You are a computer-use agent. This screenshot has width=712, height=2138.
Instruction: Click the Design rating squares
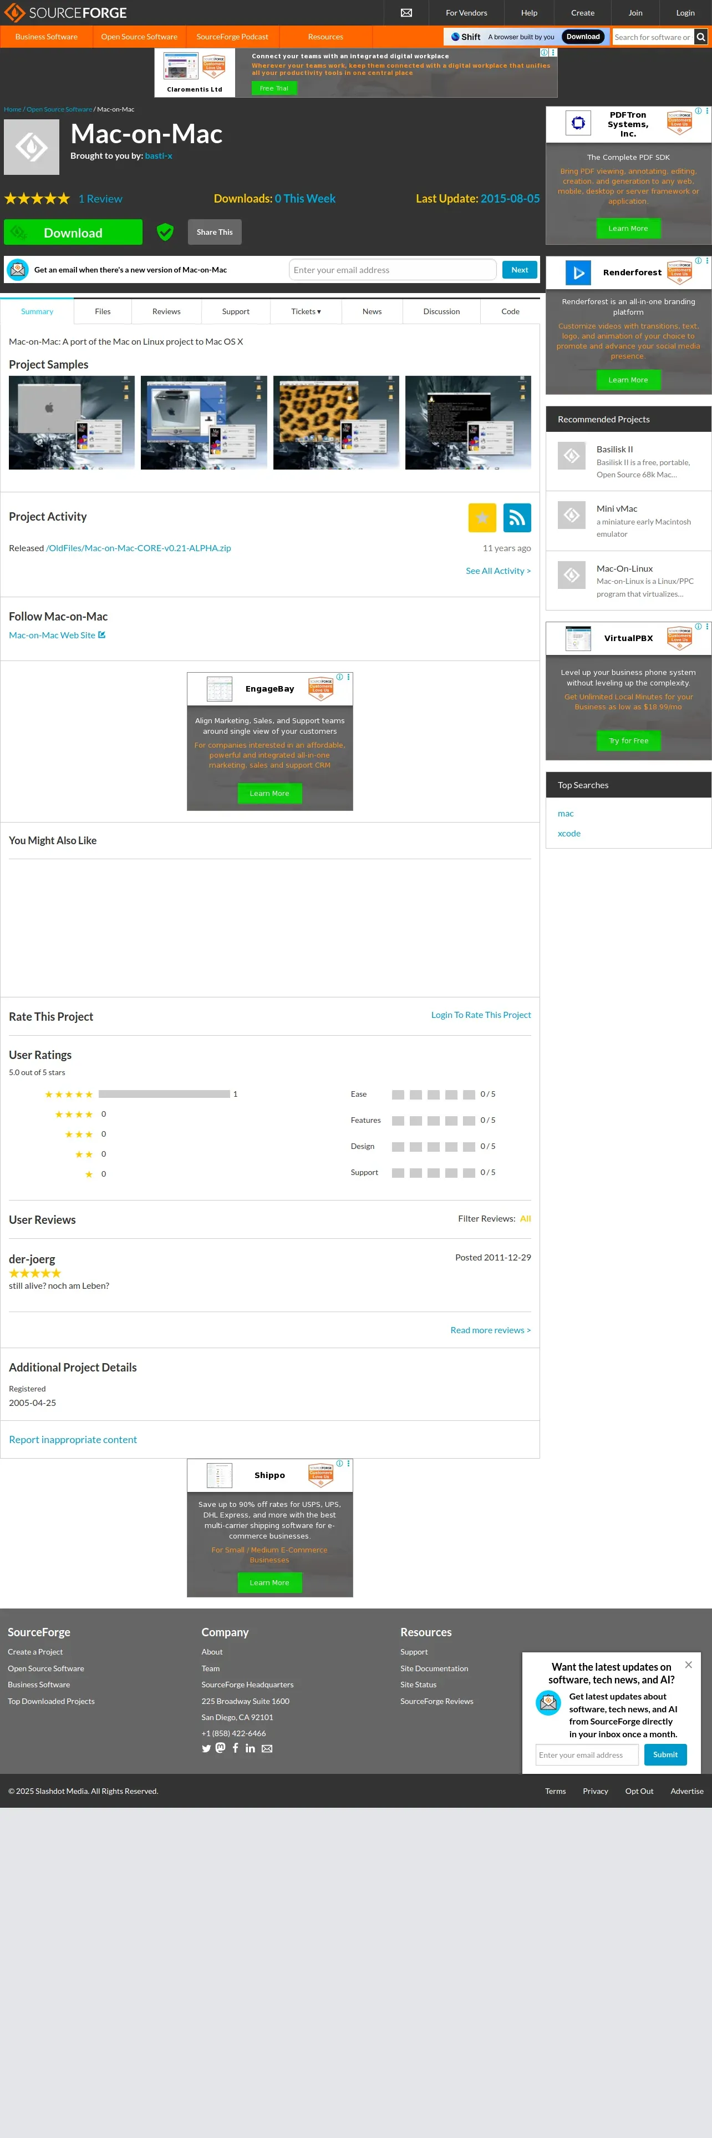coord(434,1146)
